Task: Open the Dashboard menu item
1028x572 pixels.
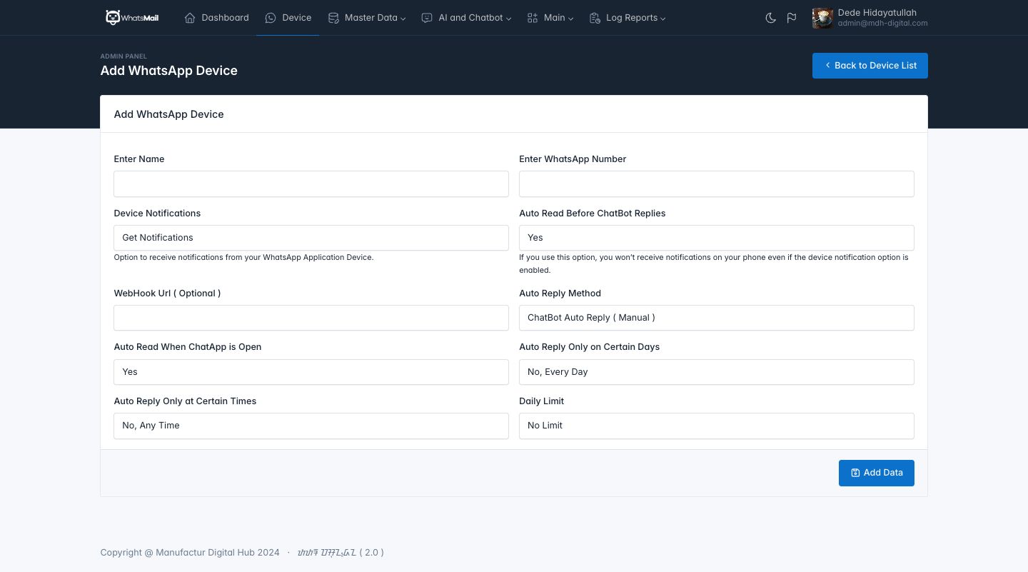Action: (217, 18)
